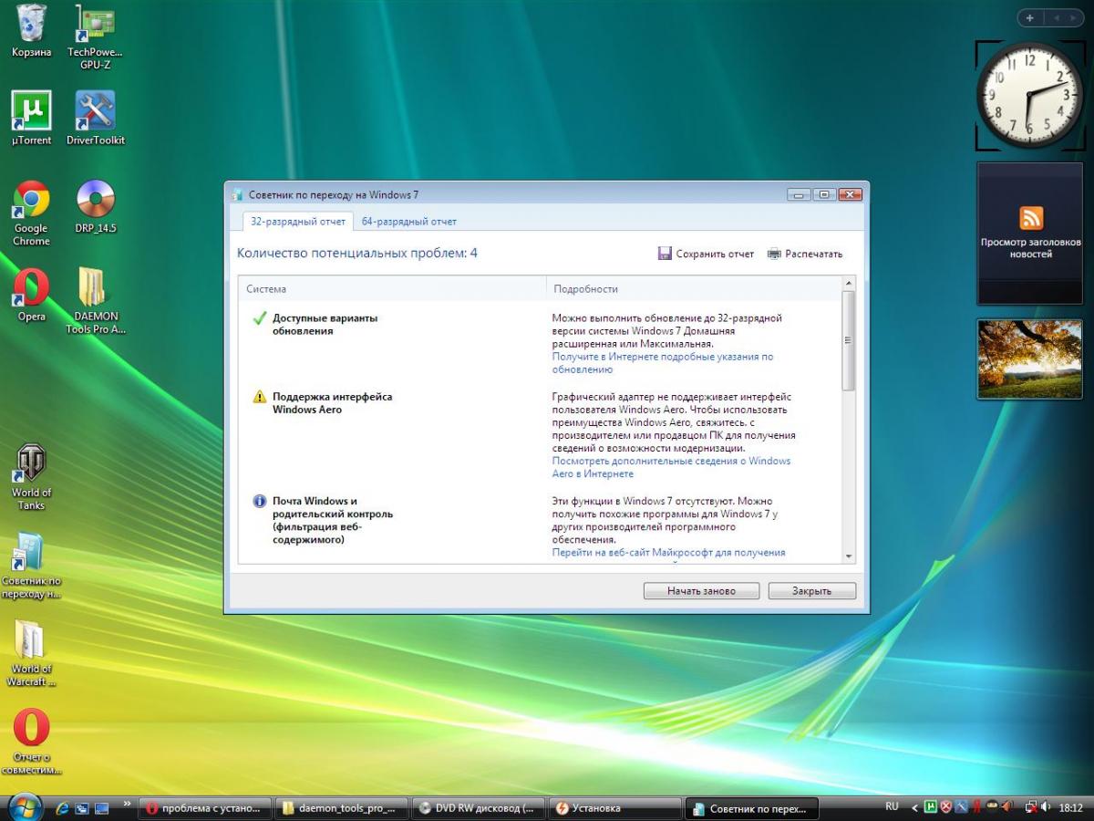Open the Google Chrome desktop shortcut
The image size is (1094, 821).
click(x=31, y=200)
